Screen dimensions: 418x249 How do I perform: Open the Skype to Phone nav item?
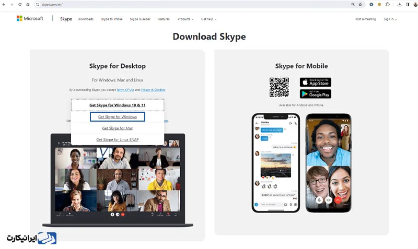click(x=111, y=19)
